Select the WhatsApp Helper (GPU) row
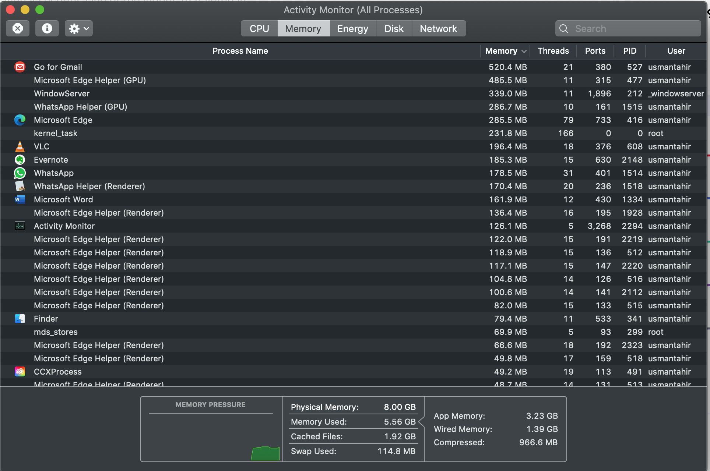The width and height of the screenshot is (710, 471). tap(354, 107)
